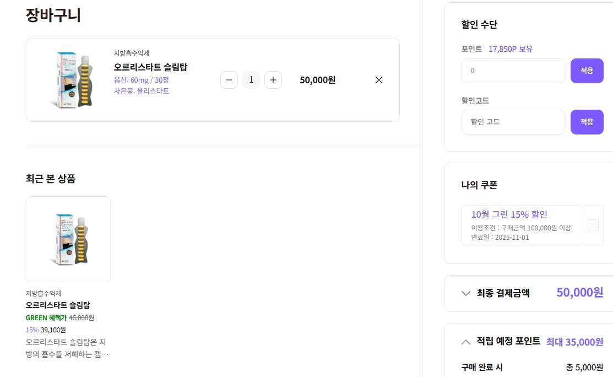The height and width of the screenshot is (377, 613).
Task: Check the 10월 그린 15% 할인 coupon checkbox
Action: [x=593, y=225]
